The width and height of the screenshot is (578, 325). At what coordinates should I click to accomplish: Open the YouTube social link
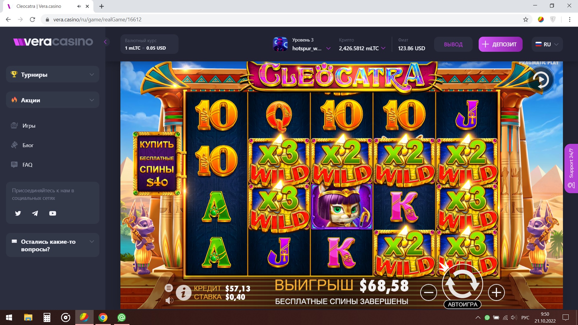point(53,213)
